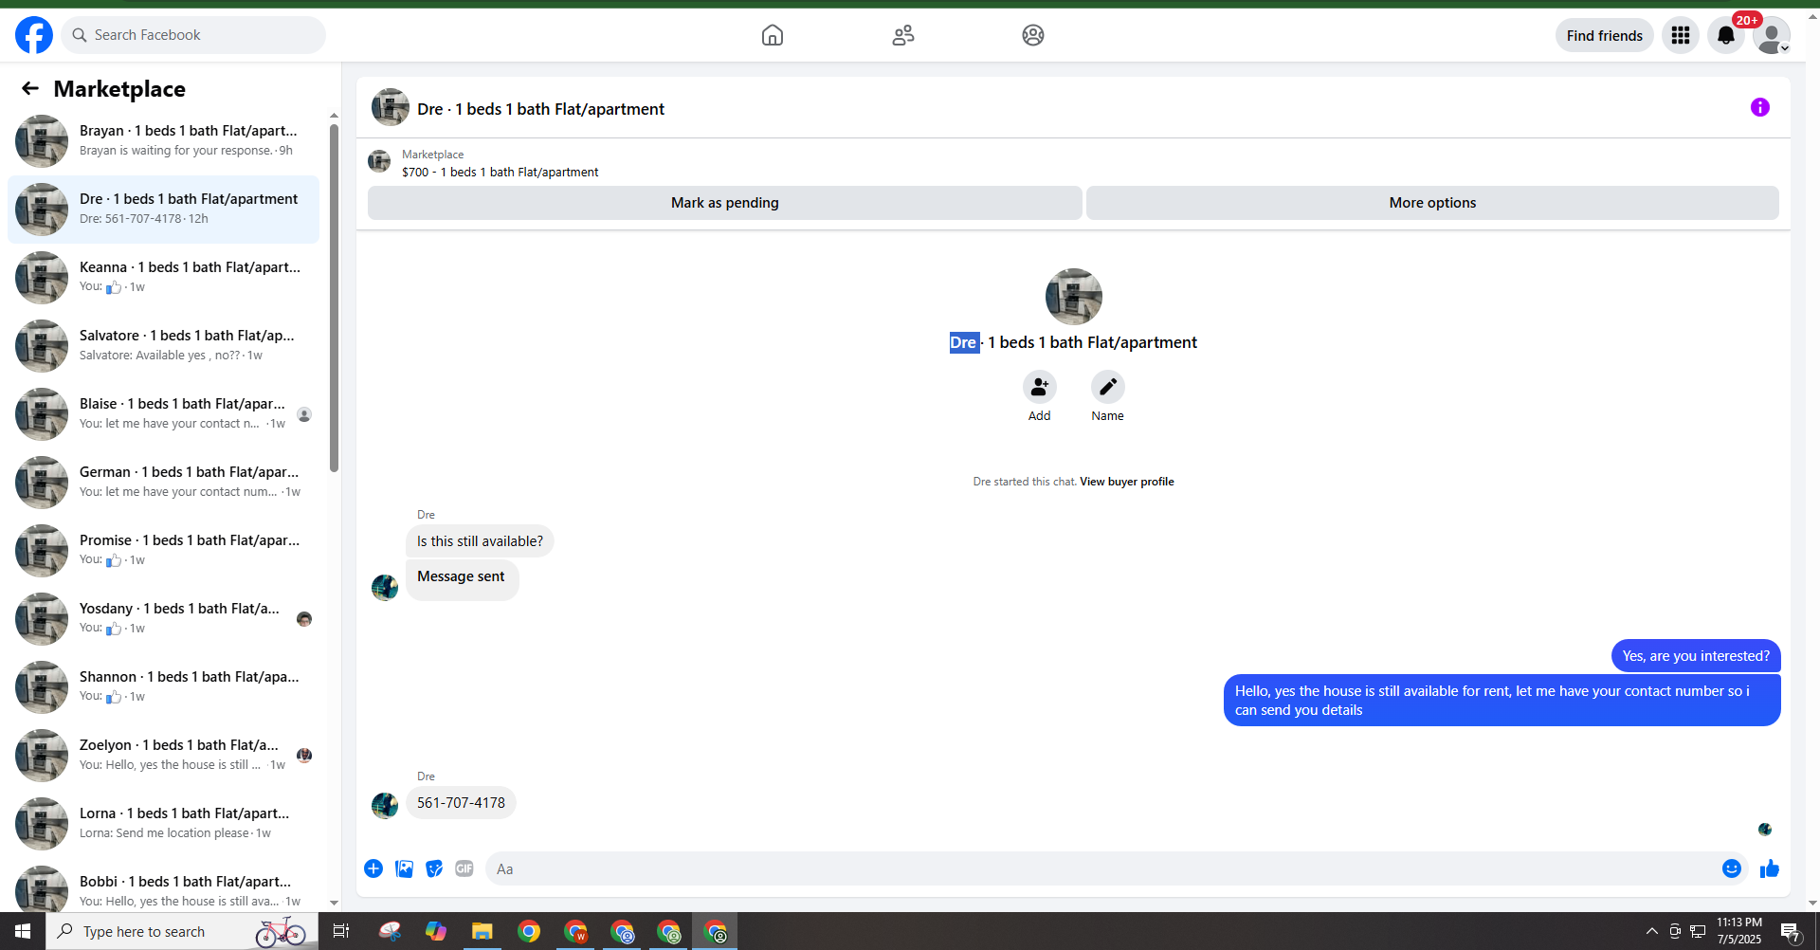The height and width of the screenshot is (950, 1820).
Task: Attach a photo using the image icon
Action: (404, 868)
